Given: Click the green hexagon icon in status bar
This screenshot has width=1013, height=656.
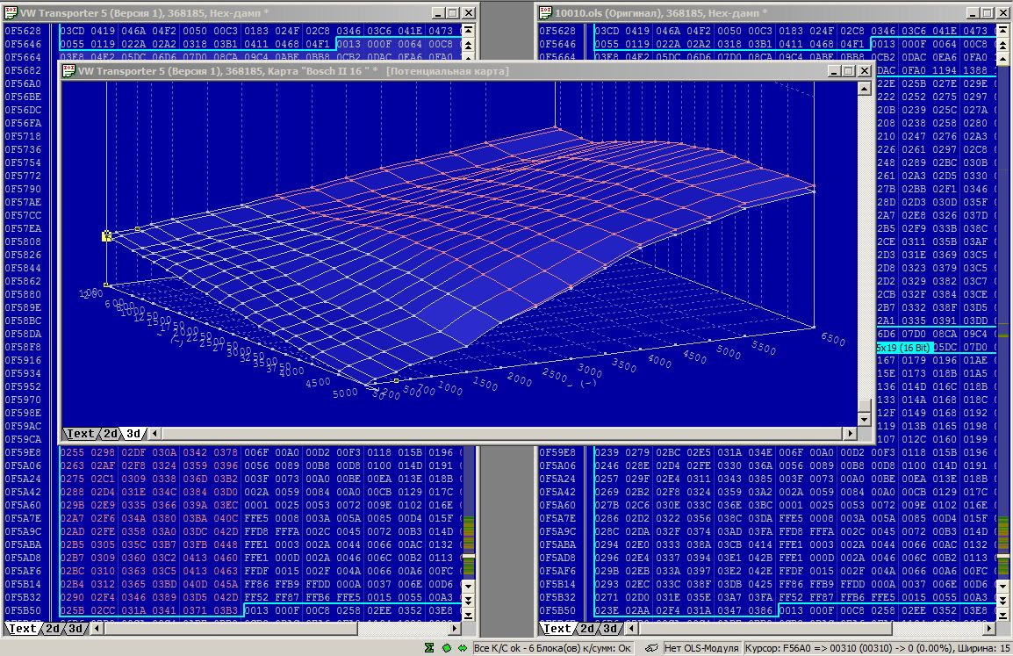Looking at the screenshot, I should click(x=447, y=647).
